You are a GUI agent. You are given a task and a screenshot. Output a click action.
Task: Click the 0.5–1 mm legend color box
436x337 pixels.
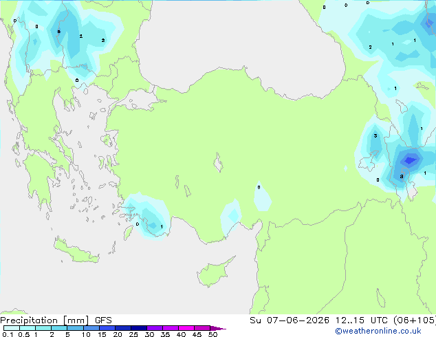pyautogui.click(x=28, y=328)
